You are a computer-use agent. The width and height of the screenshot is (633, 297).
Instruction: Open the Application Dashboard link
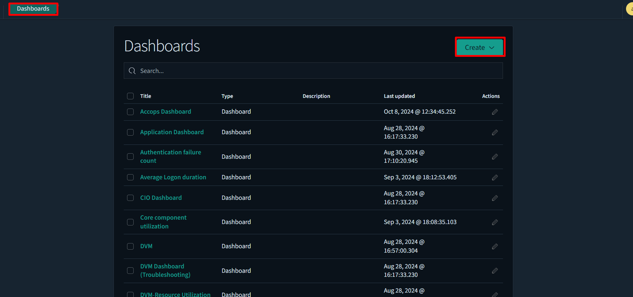coord(172,132)
